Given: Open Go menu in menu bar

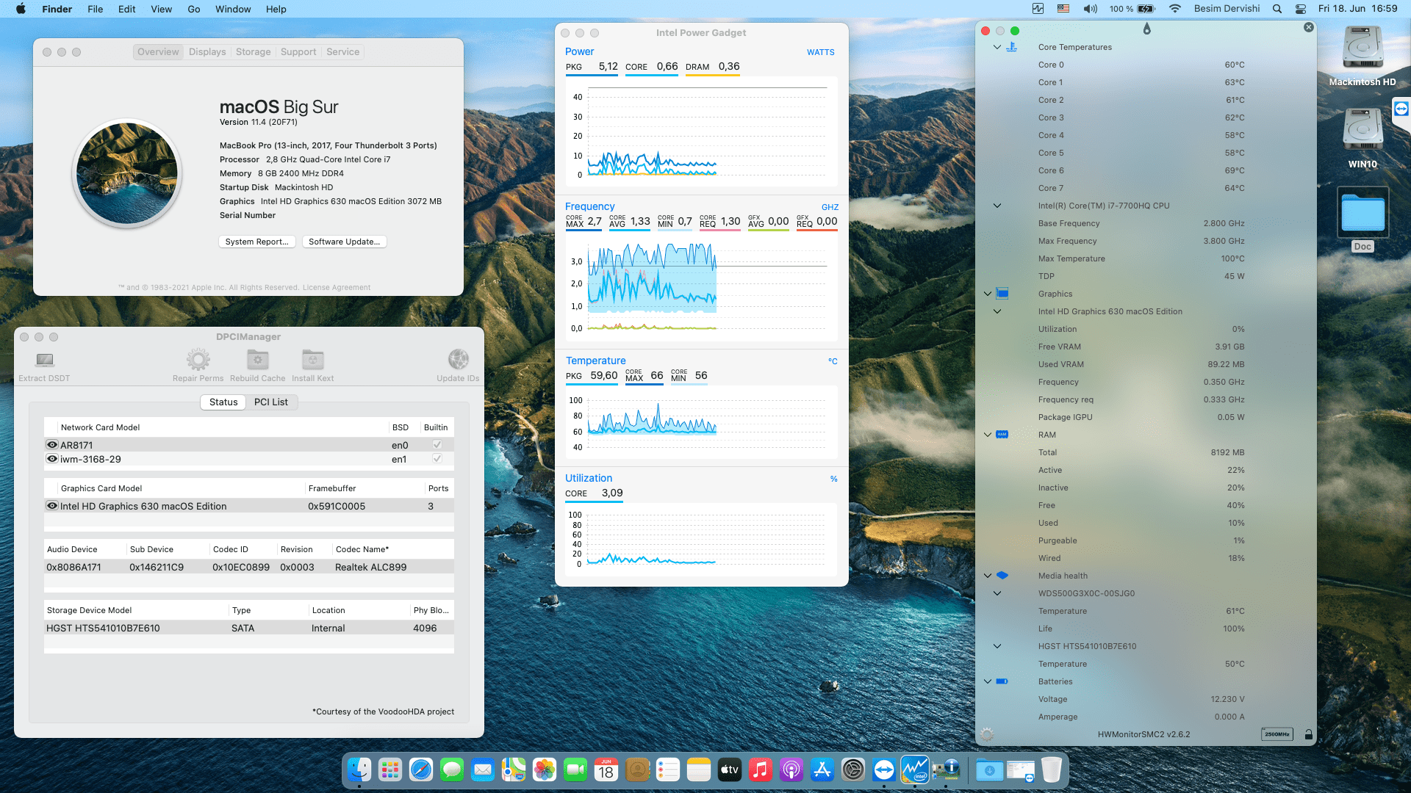Looking at the screenshot, I should coord(194,9).
